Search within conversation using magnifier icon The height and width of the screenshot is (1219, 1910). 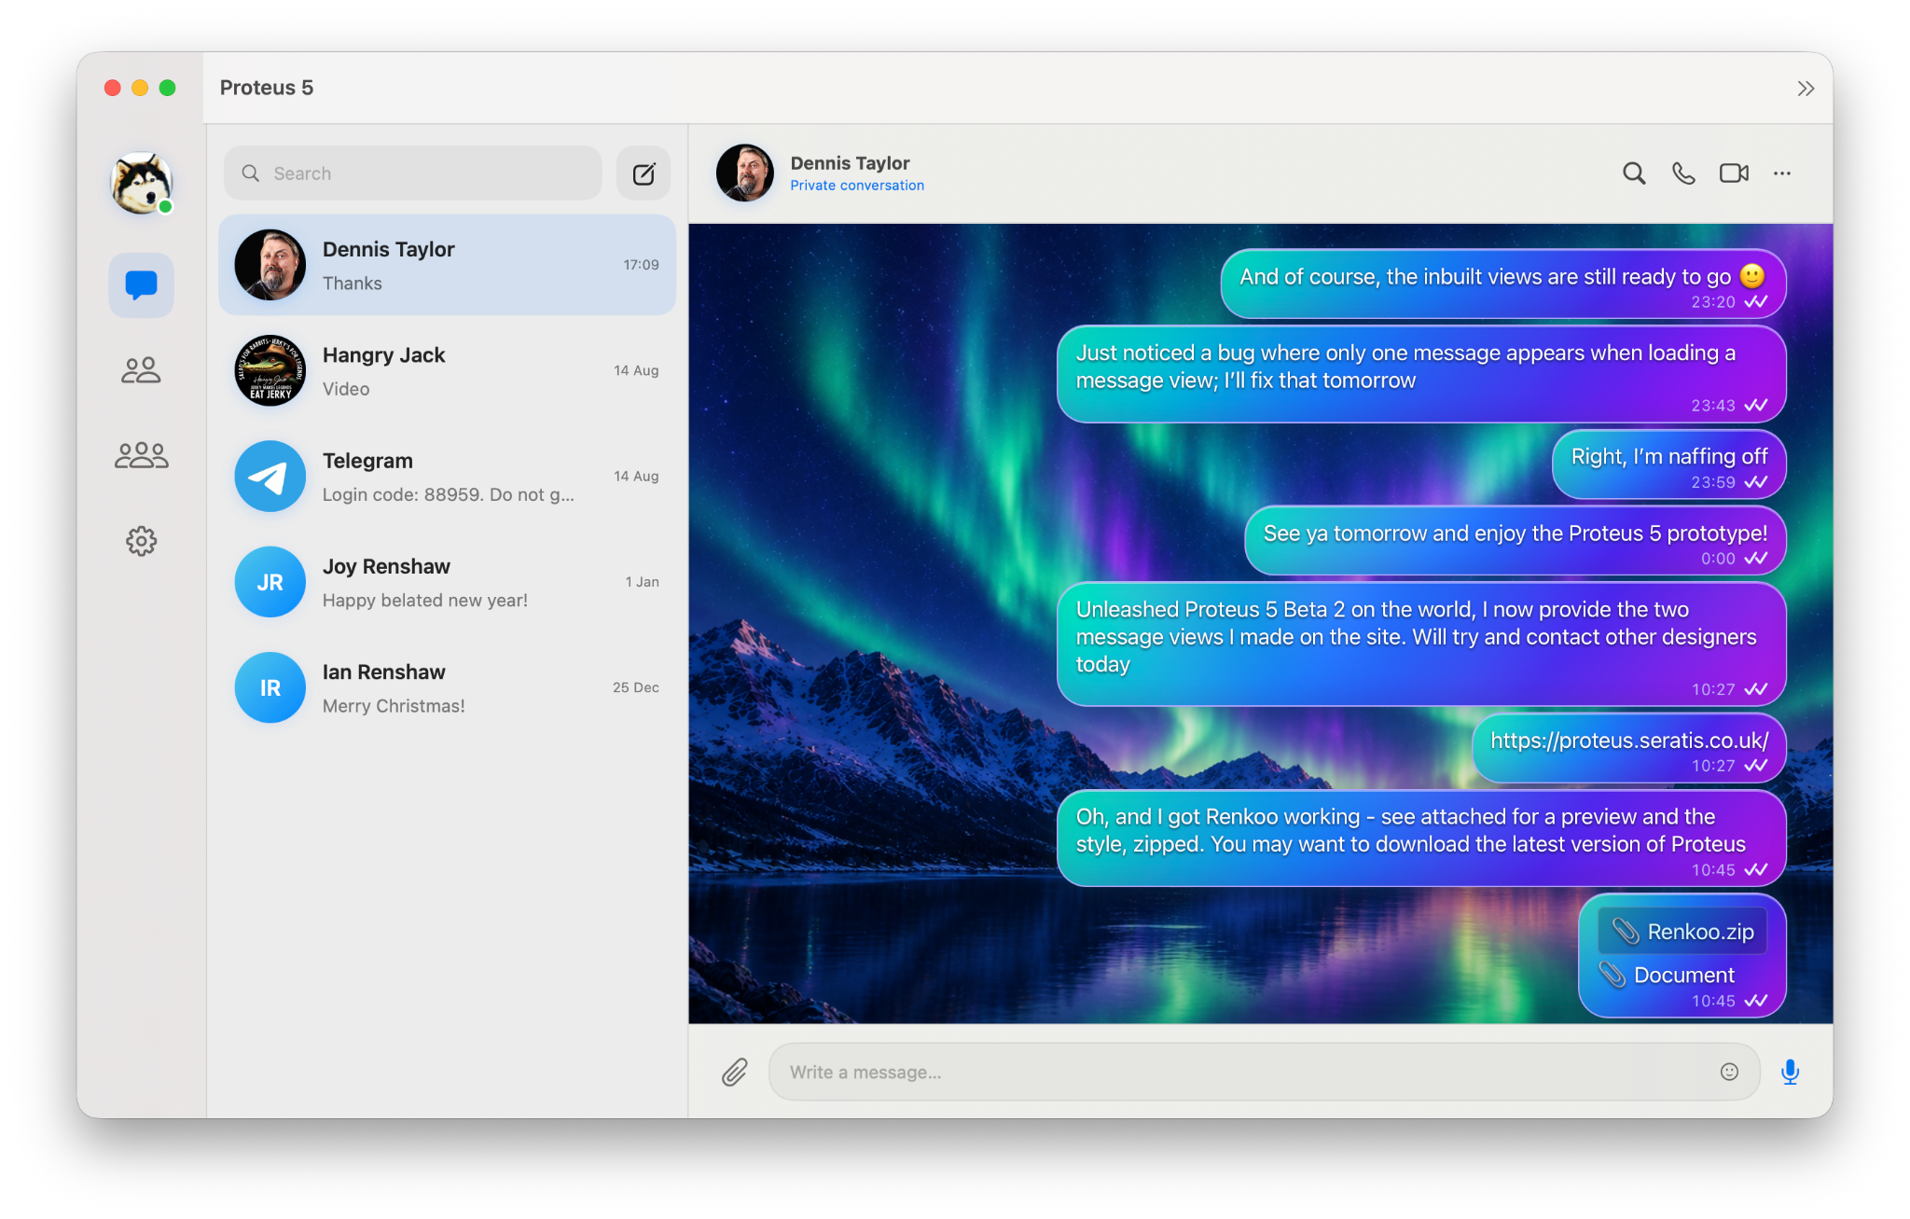pos(1633,173)
